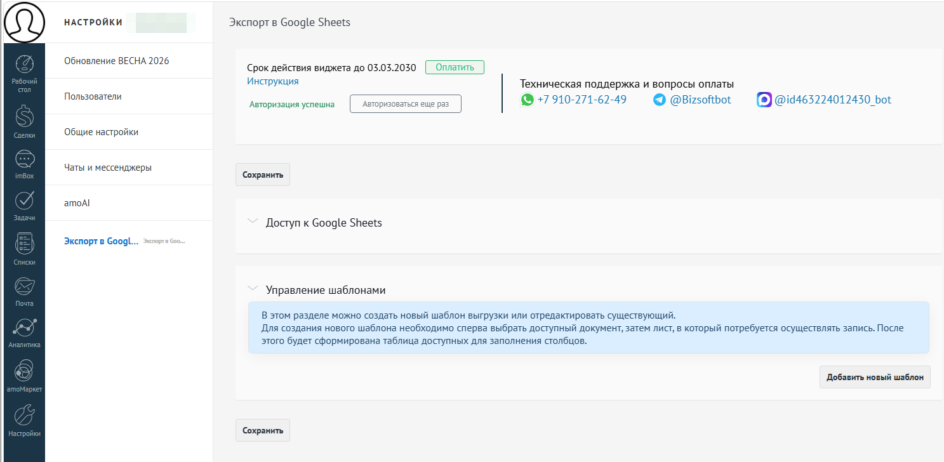This screenshot has width=944, height=462.
Task: Click the Срок действия виджета до 03.03.2030 text
Action: pyautogui.click(x=331, y=67)
